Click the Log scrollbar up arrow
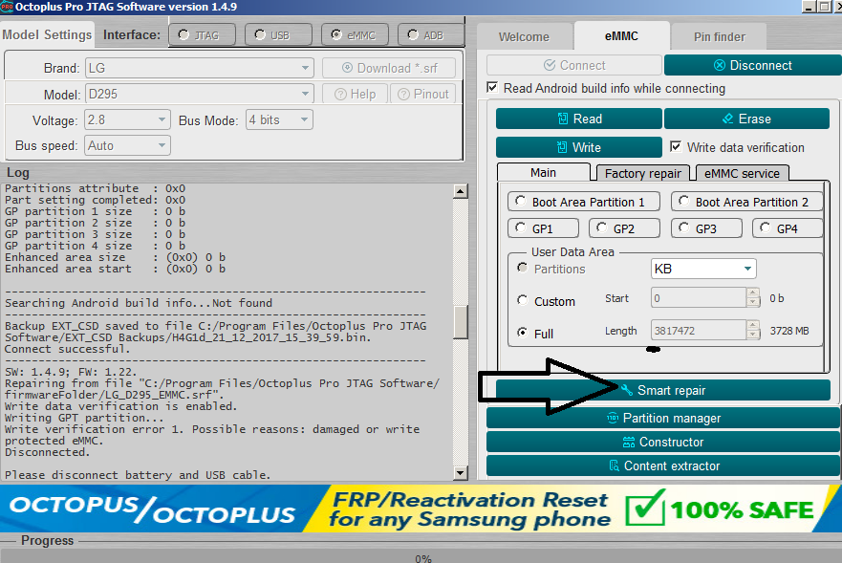Viewport: 842px width, 563px height. click(461, 191)
